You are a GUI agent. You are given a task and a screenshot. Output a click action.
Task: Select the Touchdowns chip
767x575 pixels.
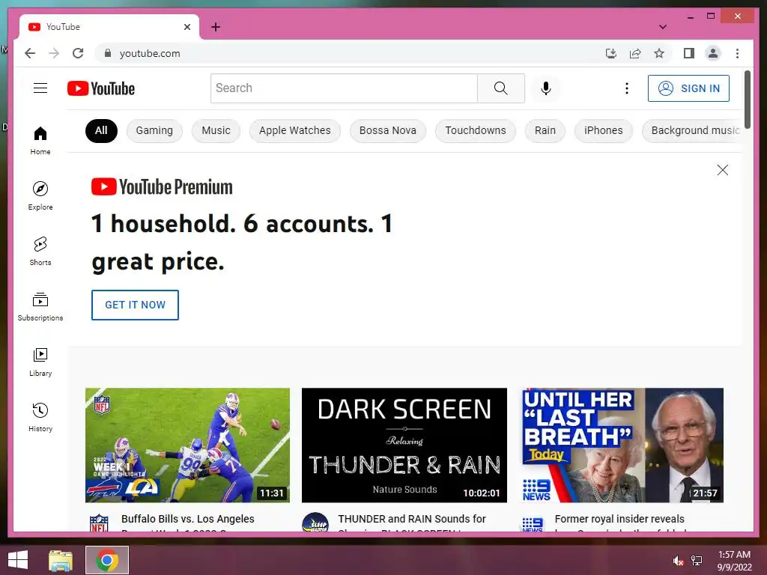(476, 130)
